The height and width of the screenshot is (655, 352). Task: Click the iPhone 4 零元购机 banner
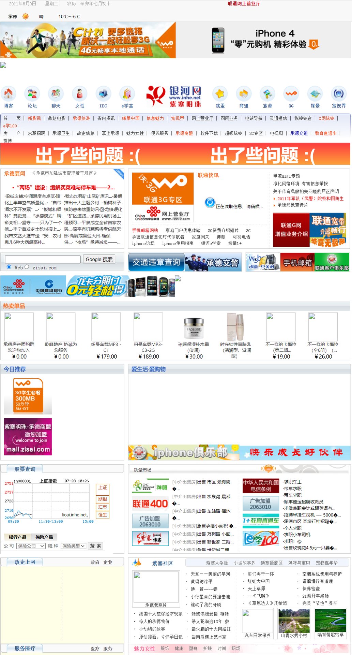click(x=264, y=40)
